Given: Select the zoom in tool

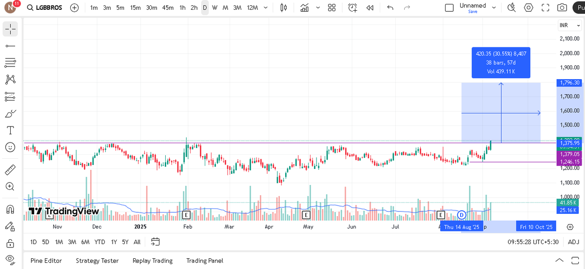Looking at the screenshot, I should [x=10, y=186].
